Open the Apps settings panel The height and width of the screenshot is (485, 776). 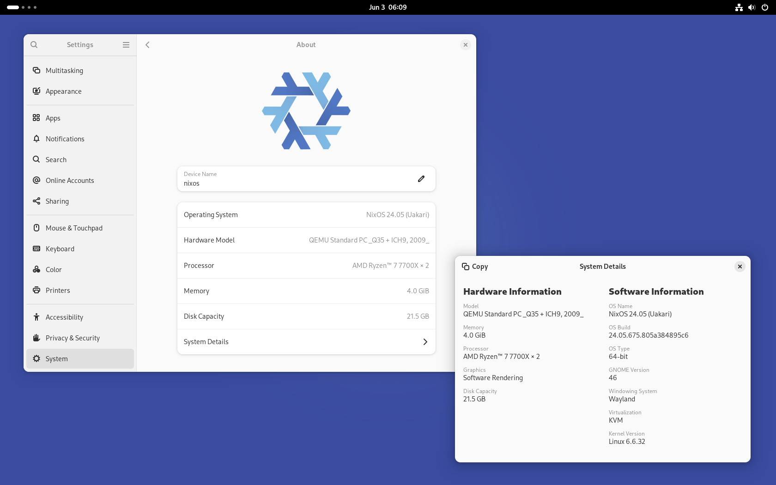point(80,118)
